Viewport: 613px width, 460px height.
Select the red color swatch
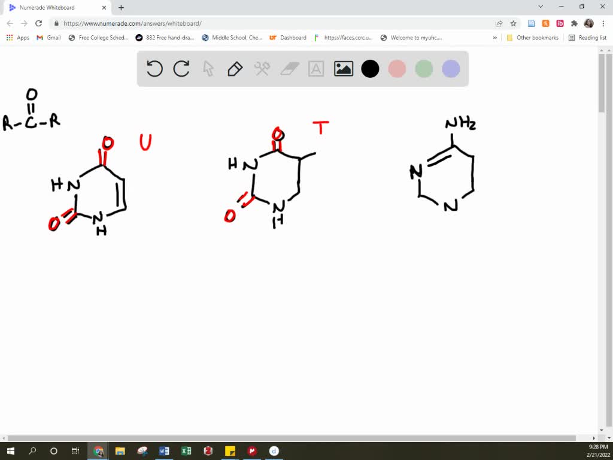397,68
